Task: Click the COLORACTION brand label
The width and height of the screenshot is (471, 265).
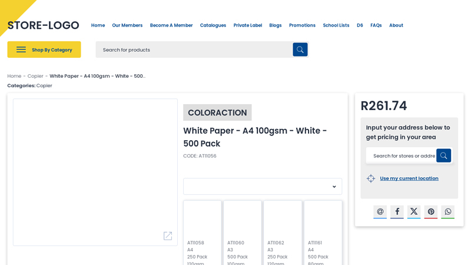Action: 217,112
